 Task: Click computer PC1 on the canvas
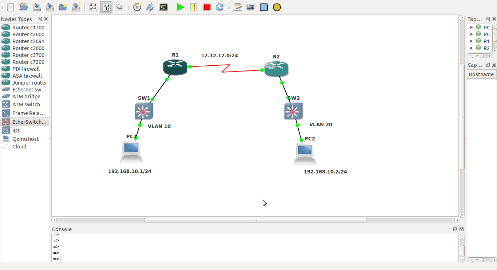coord(132,152)
